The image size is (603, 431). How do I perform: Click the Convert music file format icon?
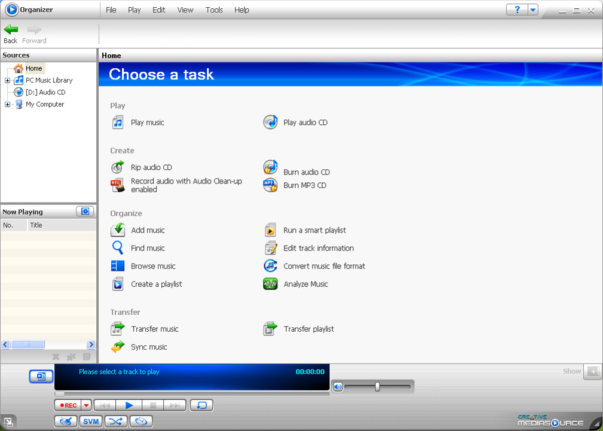click(270, 266)
